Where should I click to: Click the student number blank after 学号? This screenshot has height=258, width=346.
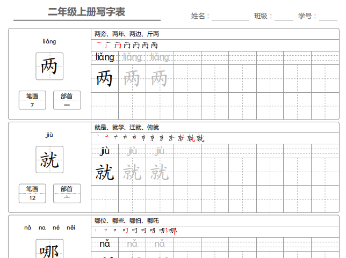(x=328, y=17)
